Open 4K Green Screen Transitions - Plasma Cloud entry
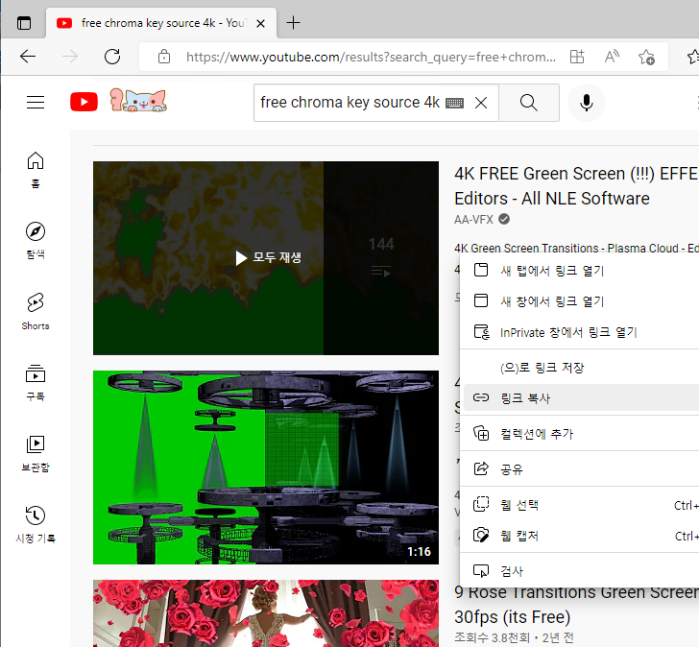 [x=576, y=248]
